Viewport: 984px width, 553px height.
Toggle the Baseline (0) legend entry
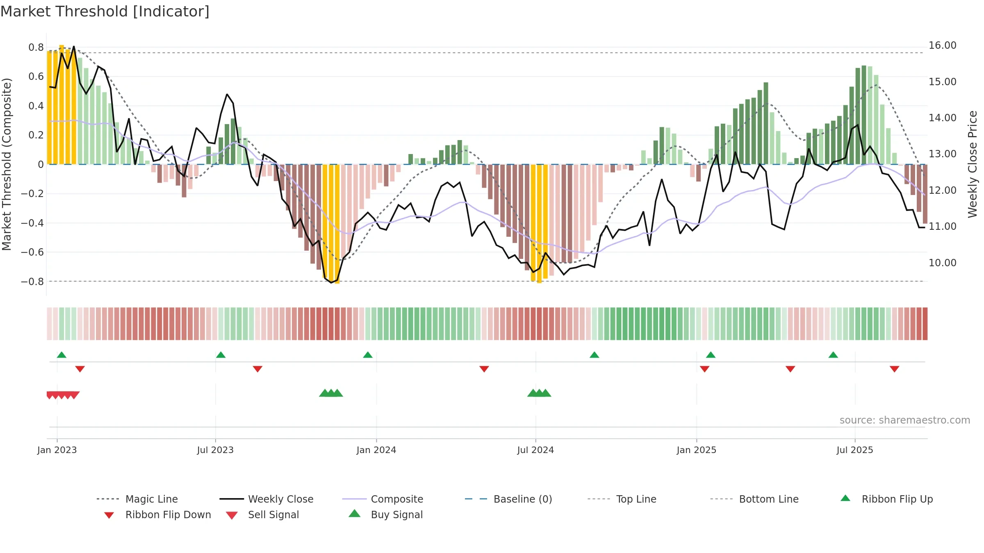508,499
